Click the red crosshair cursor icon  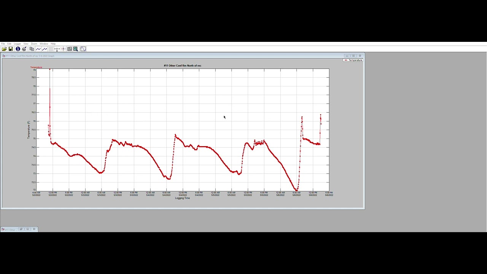[63, 49]
